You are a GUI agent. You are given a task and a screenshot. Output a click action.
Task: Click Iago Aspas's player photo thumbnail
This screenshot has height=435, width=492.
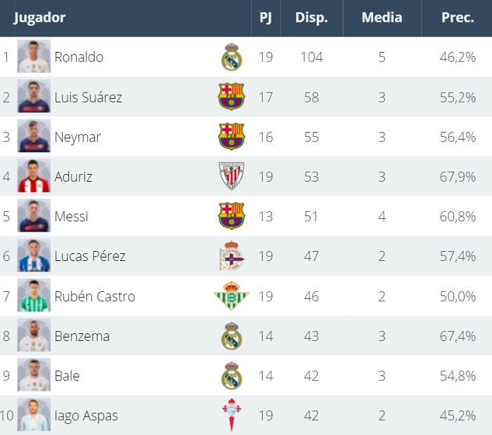34,415
